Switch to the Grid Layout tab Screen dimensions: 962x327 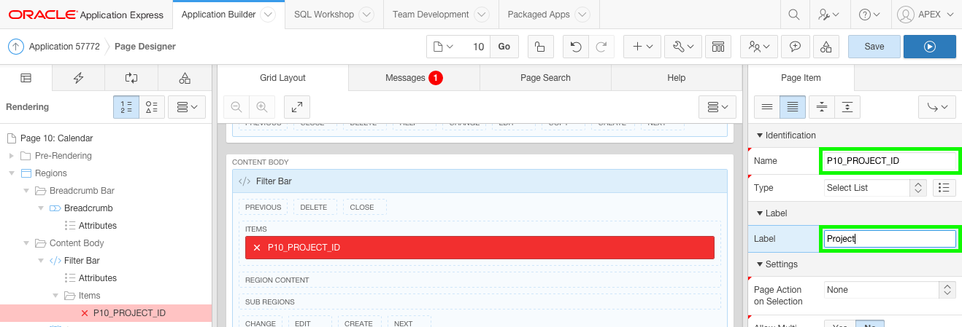pyautogui.click(x=282, y=78)
